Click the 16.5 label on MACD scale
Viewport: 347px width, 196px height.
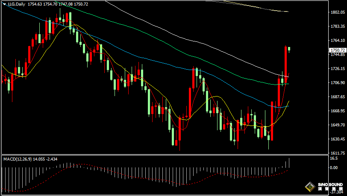(333, 158)
